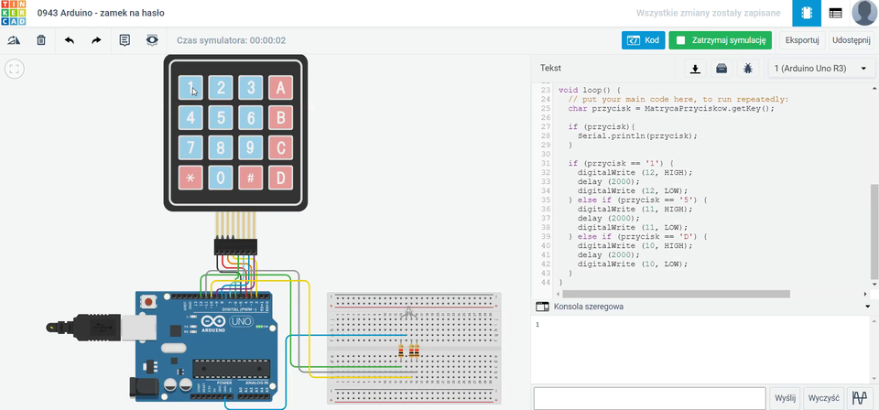Click the Eksportuj button
This screenshot has height=410, width=879.
[x=801, y=40]
